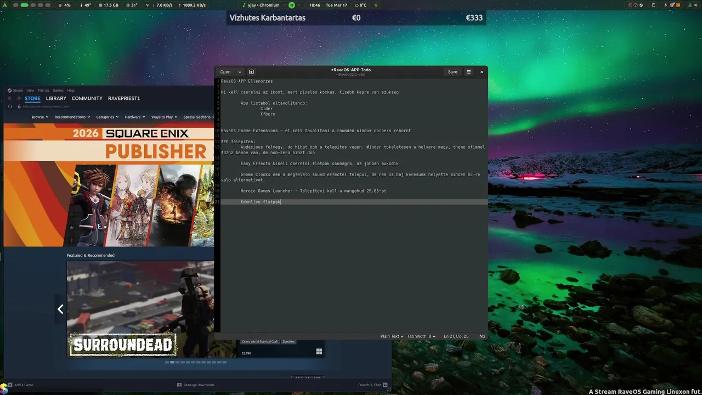Open the Steam menu in Steam window
The height and width of the screenshot is (395, 702).
tap(18, 91)
